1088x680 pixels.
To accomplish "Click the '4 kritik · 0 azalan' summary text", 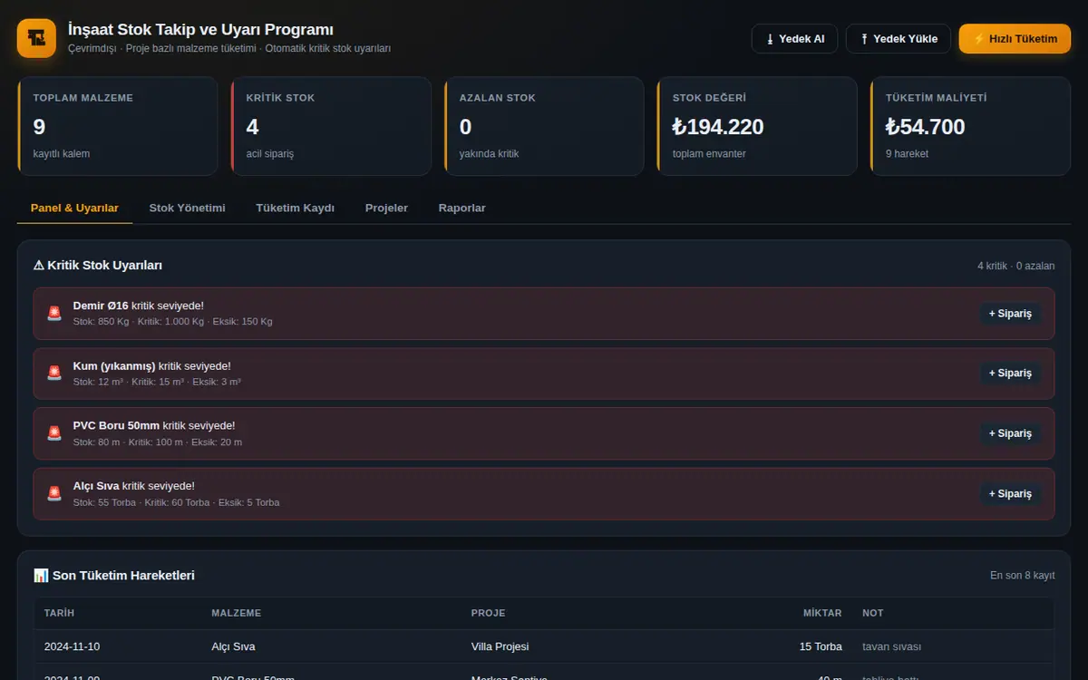I will point(1015,266).
